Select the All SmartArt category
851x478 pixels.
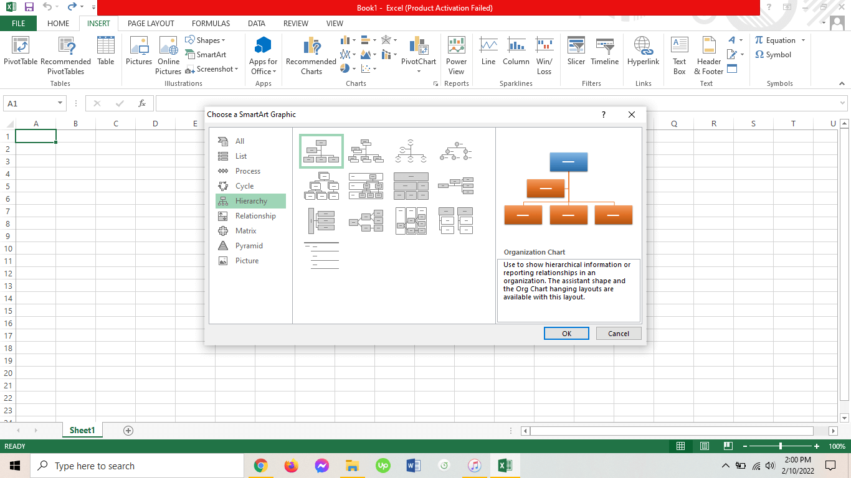250,141
